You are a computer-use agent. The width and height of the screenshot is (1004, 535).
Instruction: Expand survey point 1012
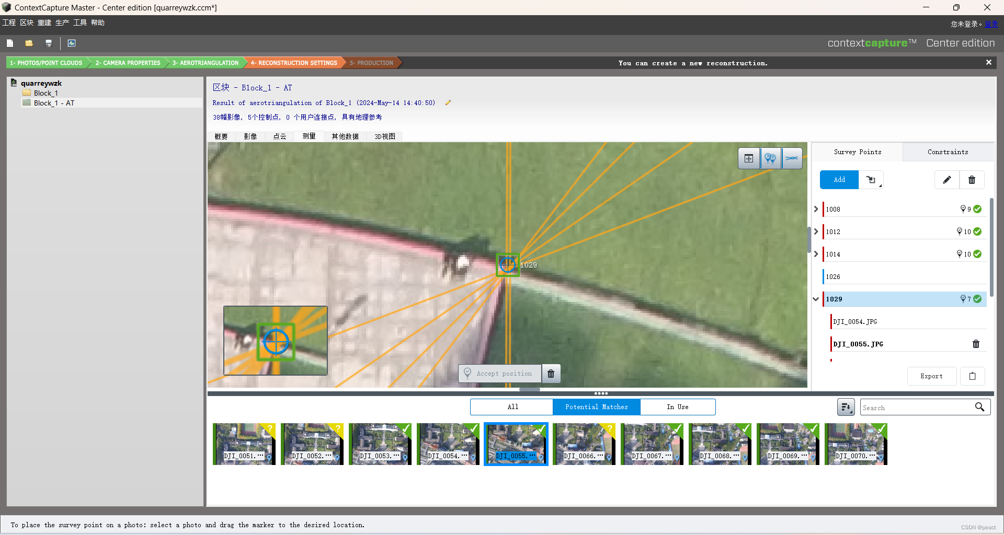tap(816, 231)
